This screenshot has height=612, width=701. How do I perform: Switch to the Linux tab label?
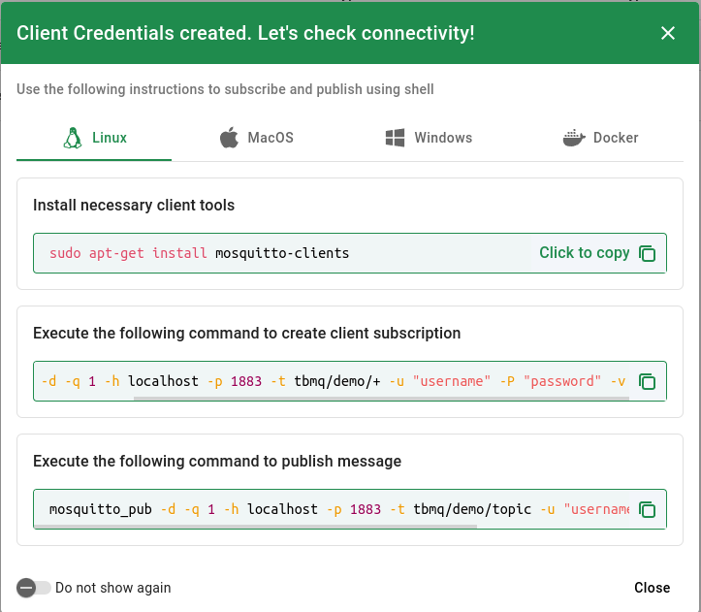point(110,138)
